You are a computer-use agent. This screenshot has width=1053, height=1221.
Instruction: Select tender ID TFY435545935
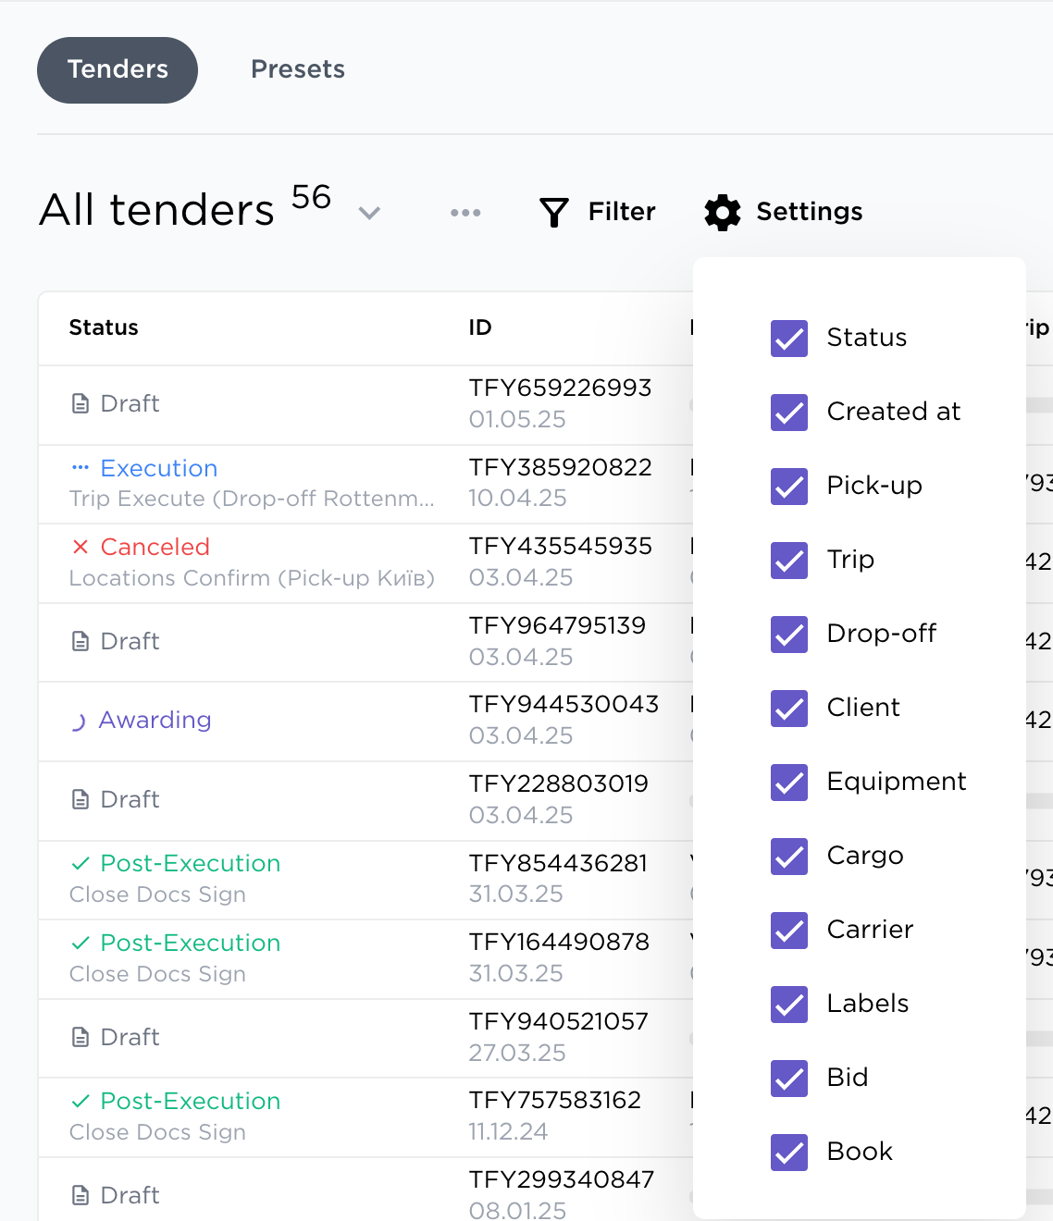[561, 546]
